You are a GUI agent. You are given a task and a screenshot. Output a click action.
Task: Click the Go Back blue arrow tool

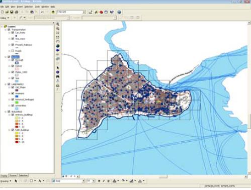click(x=58, y=50)
